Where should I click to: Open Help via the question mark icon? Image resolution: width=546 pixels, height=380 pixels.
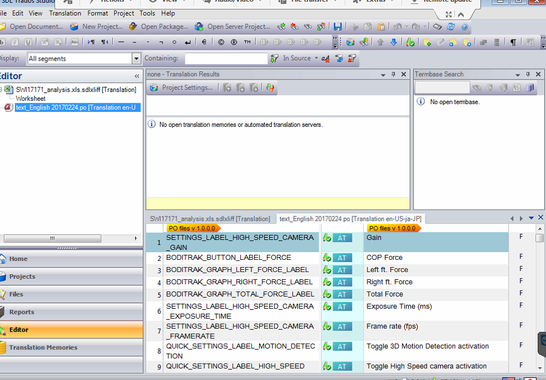[464, 27]
